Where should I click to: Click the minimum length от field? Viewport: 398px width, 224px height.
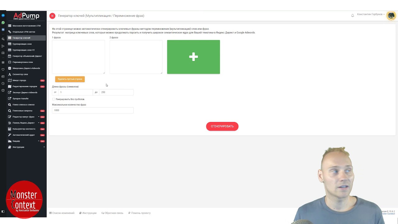point(76,92)
